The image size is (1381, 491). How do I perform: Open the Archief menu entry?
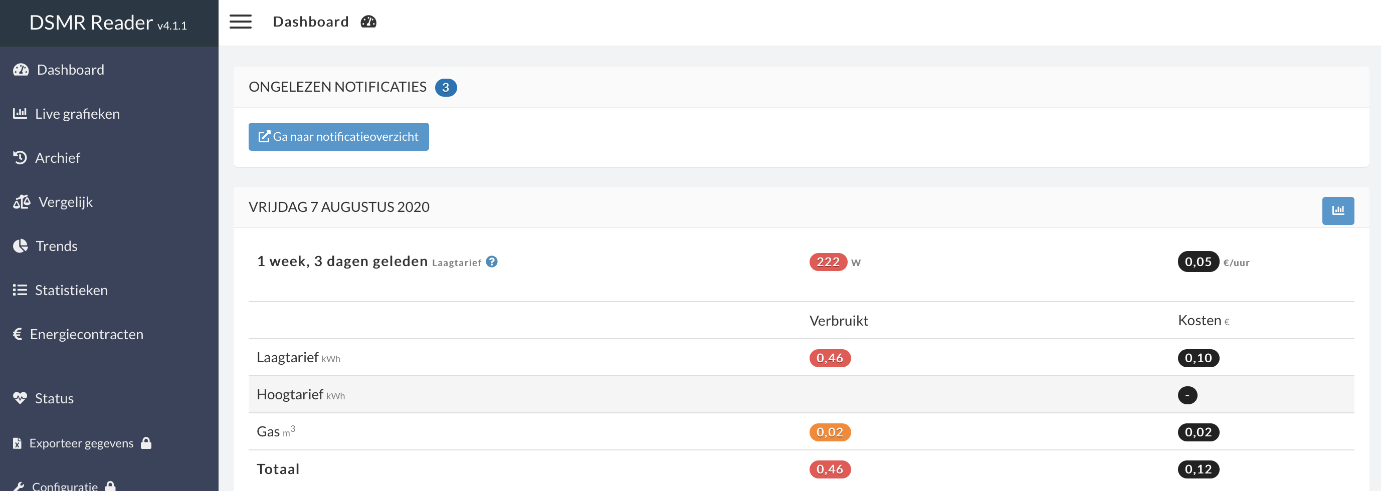(x=59, y=158)
